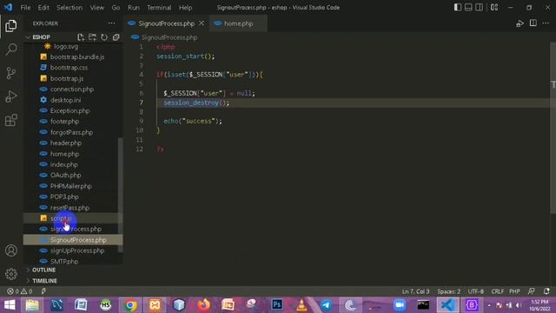Open Exception.php file

(x=73, y=110)
